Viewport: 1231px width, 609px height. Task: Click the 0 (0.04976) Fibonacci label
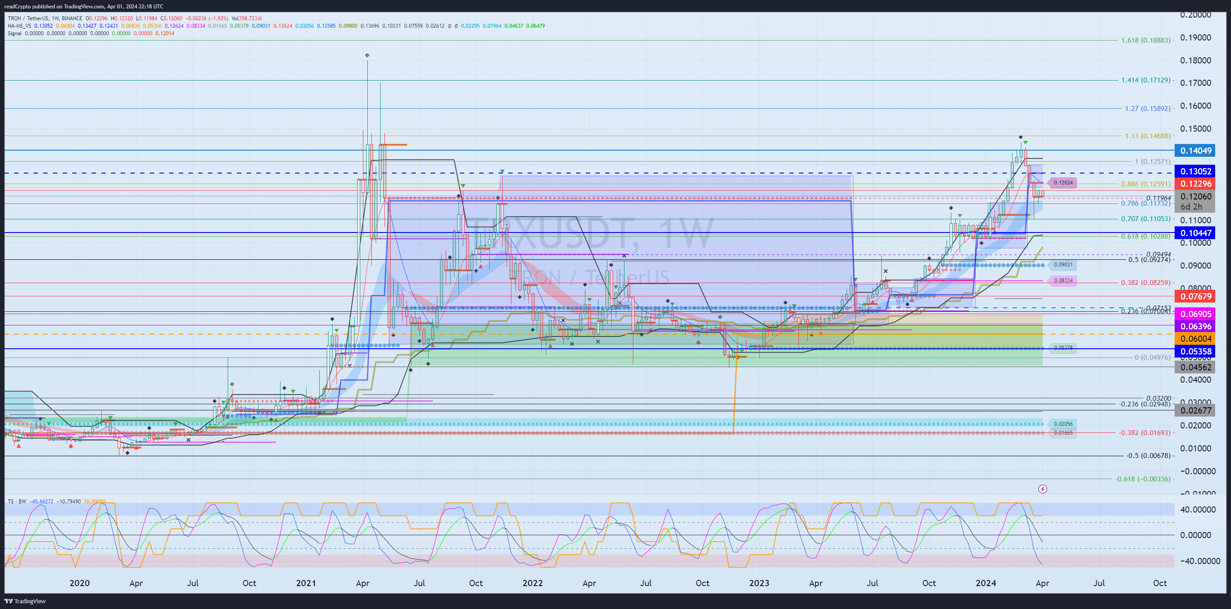pos(1153,357)
